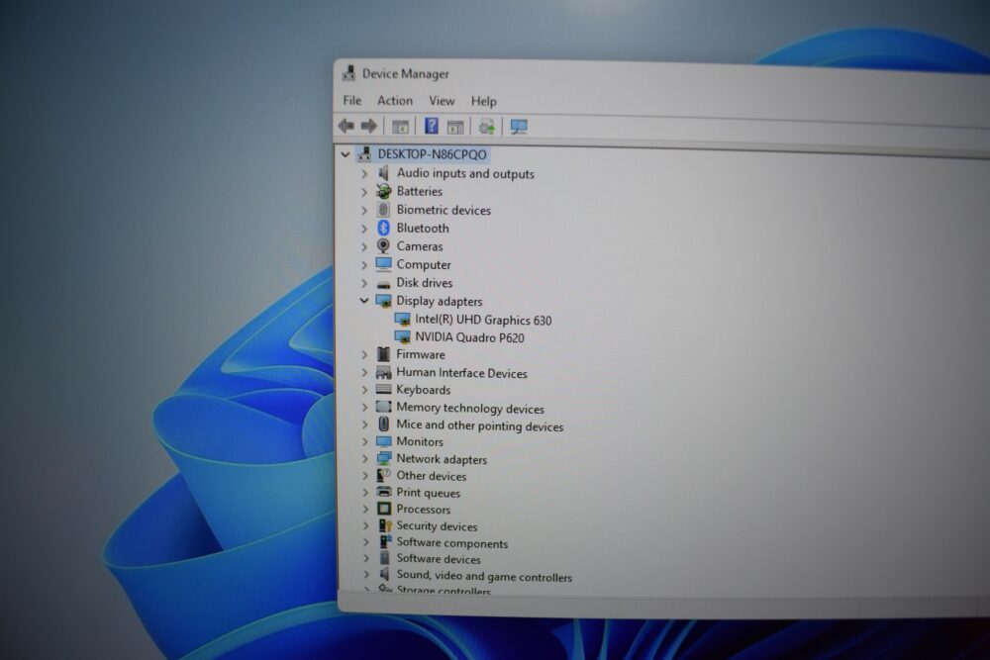The height and width of the screenshot is (660, 990).
Task: Click the blue Help question mark icon
Action: click(432, 126)
